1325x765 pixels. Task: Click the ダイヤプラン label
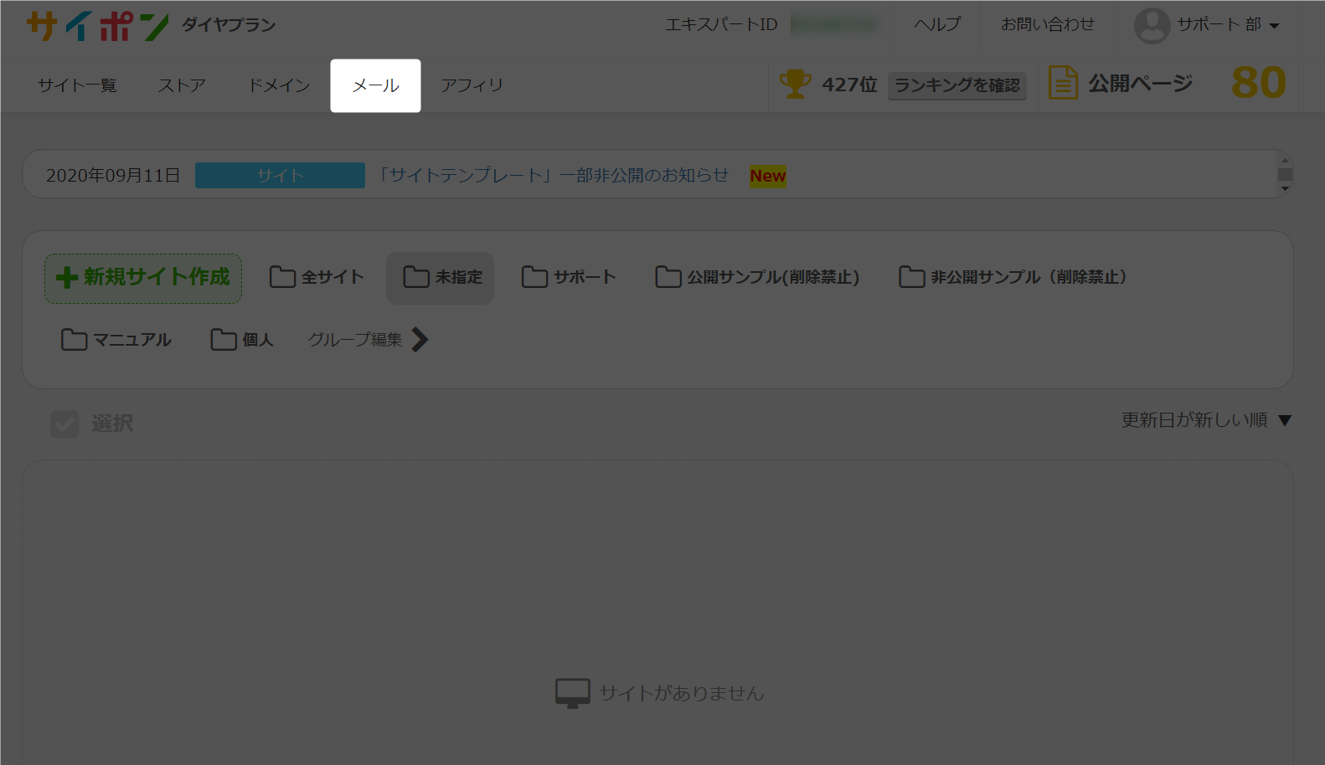(229, 25)
